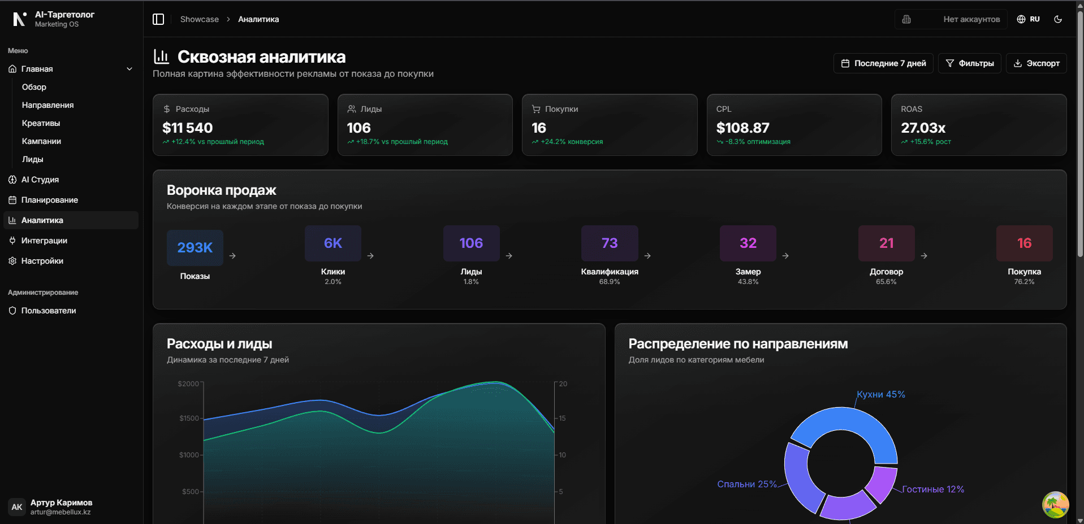
Task: Go to Интеграции in sidebar
Action: (x=44, y=241)
